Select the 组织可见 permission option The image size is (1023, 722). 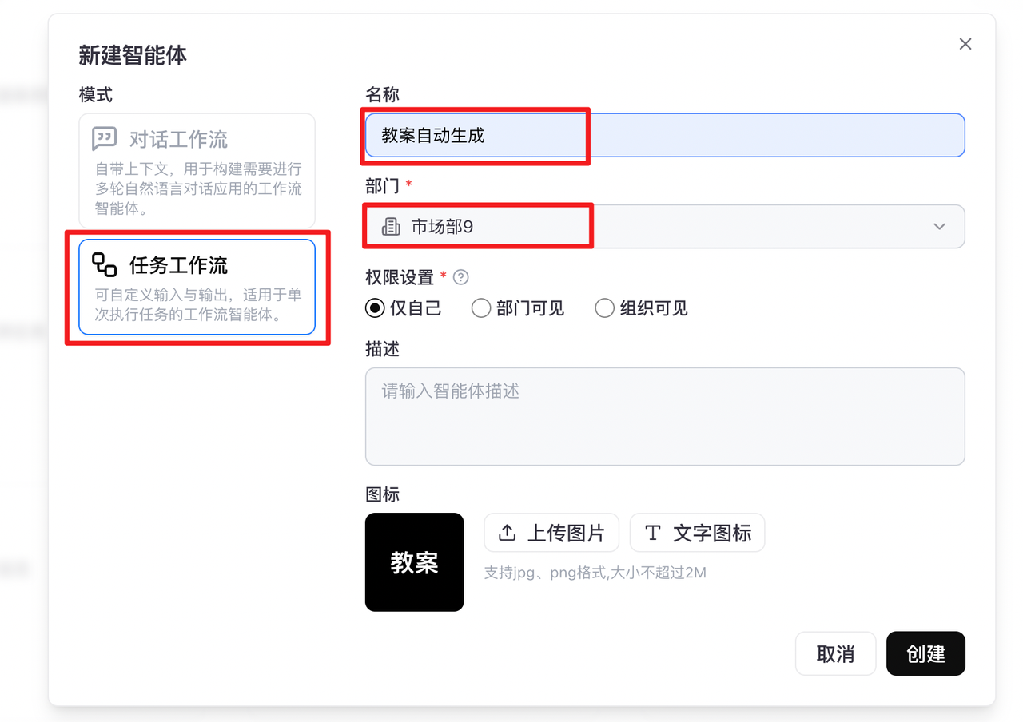pyautogui.click(x=604, y=308)
